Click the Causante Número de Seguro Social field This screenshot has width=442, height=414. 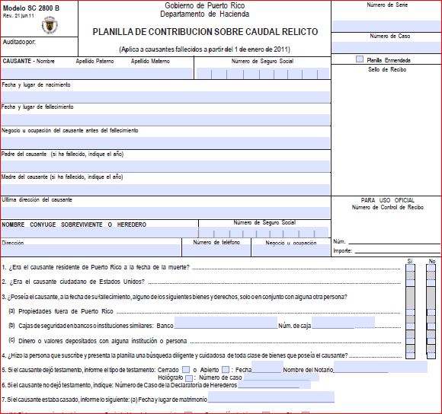click(x=263, y=73)
